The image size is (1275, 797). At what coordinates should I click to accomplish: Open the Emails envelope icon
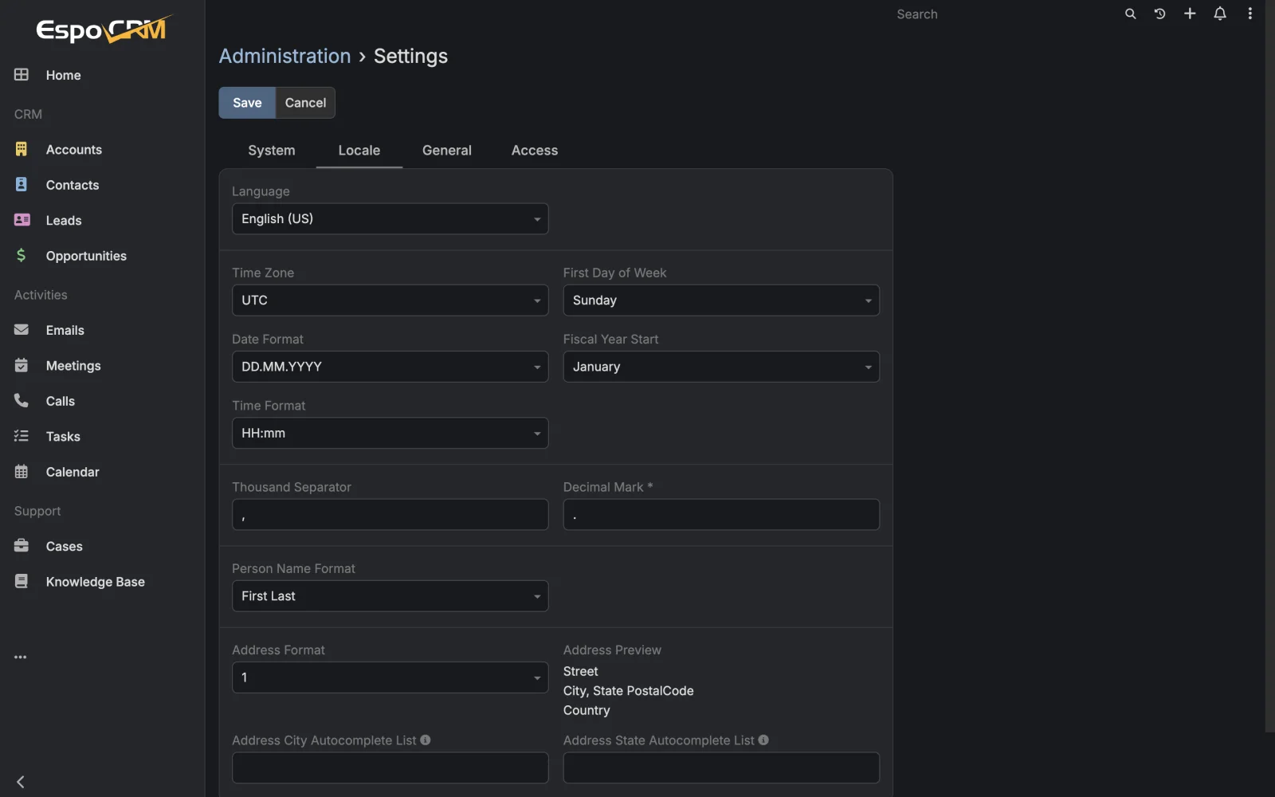tap(22, 330)
